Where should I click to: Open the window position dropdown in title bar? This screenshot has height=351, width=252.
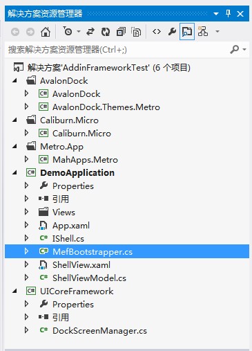[x=216, y=14]
